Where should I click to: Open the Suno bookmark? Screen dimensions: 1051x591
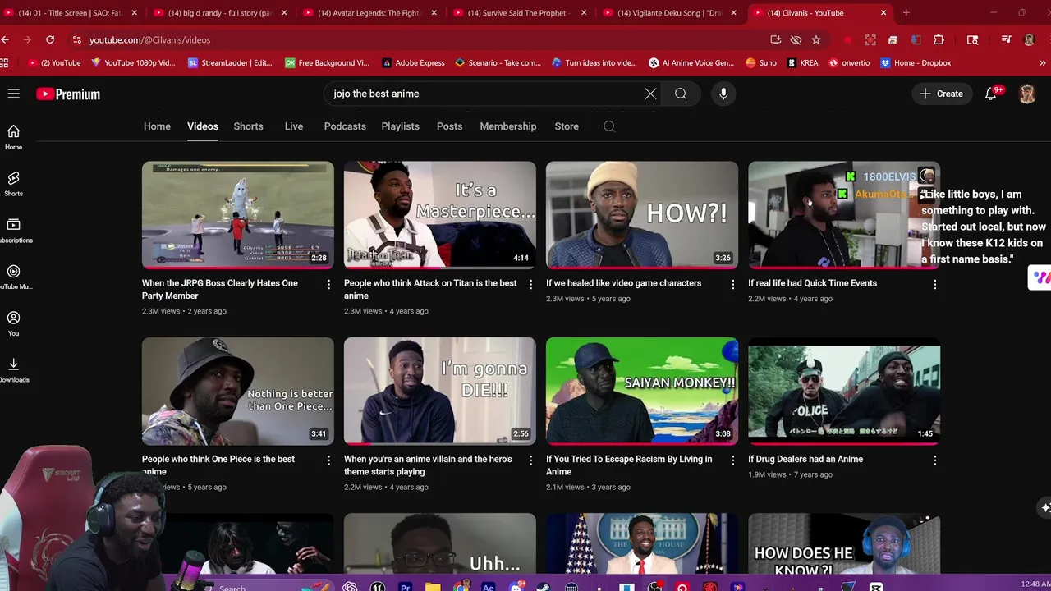pyautogui.click(x=761, y=62)
